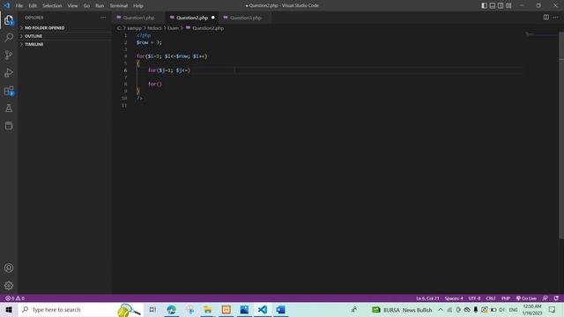Click htdocs in the breadcrumb path
Screen dimensions: 564x317
click(x=155, y=28)
